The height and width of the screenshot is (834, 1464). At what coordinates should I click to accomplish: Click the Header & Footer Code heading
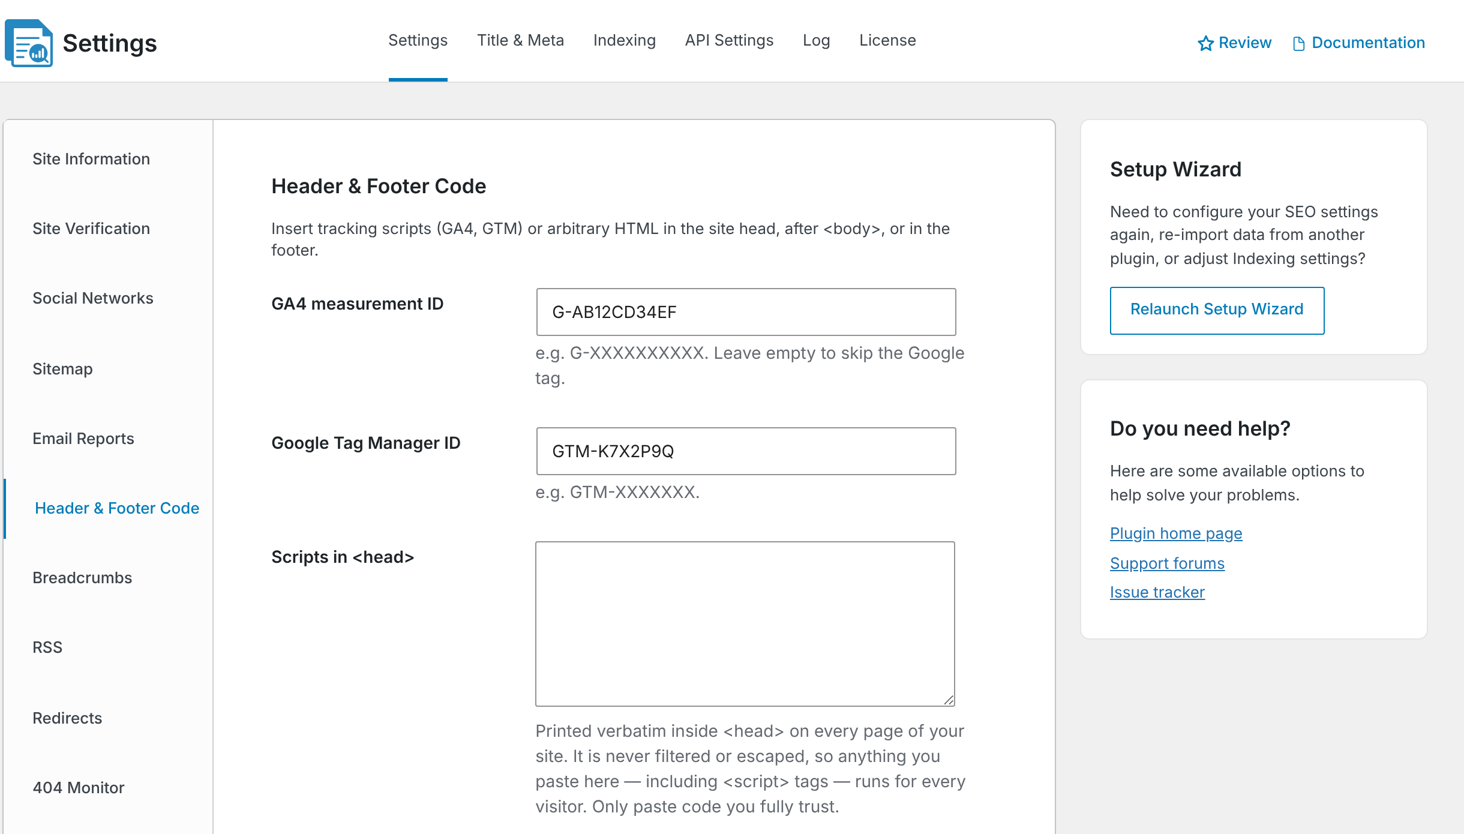click(x=379, y=186)
